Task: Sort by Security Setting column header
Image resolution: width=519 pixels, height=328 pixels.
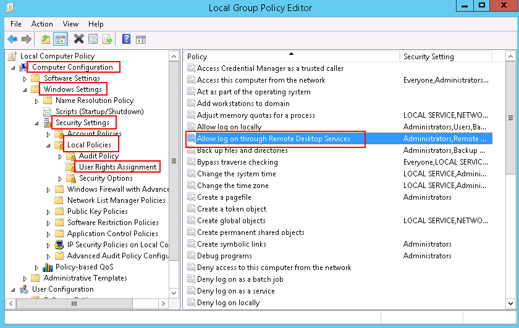Action: point(446,57)
